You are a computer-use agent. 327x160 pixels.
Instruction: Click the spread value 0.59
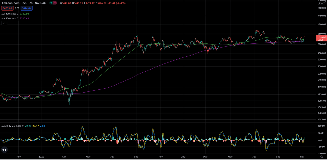(17, 8)
